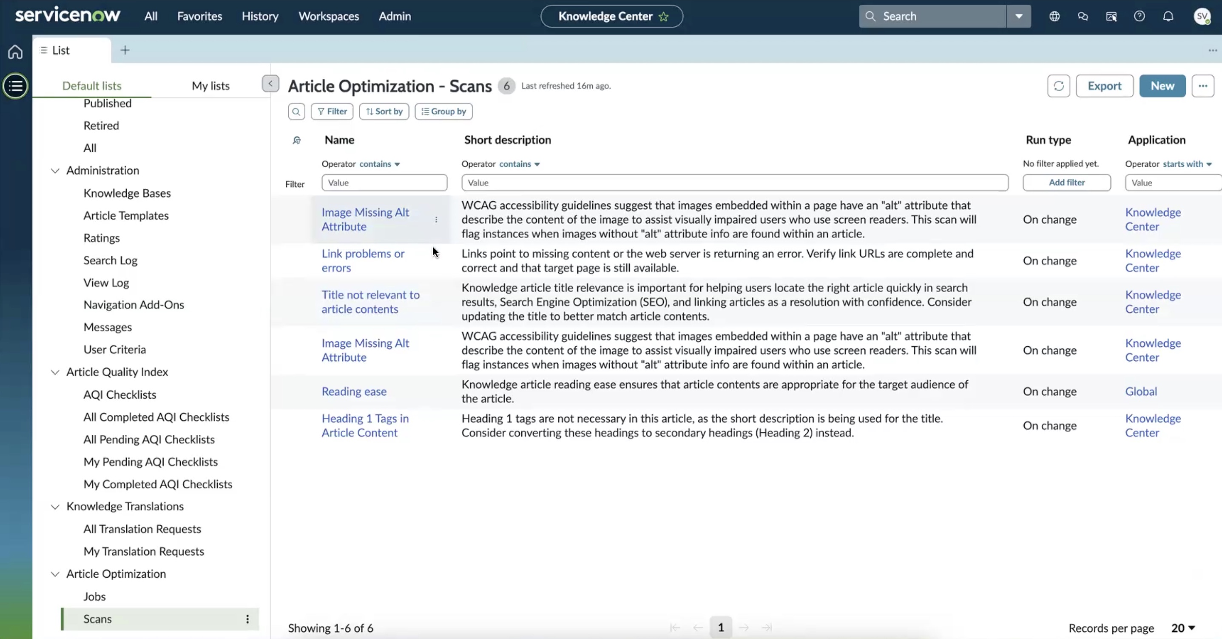Viewport: 1222px width, 639px height.
Task: Open the notifications bell
Action: (1168, 16)
